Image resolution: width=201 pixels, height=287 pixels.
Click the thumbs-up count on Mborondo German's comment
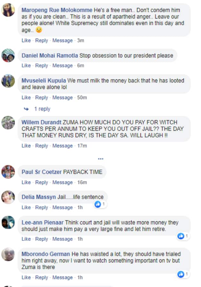[x=183, y=274]
